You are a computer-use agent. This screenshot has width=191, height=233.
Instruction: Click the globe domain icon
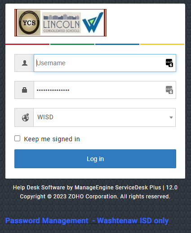click(x=26, y=117)
